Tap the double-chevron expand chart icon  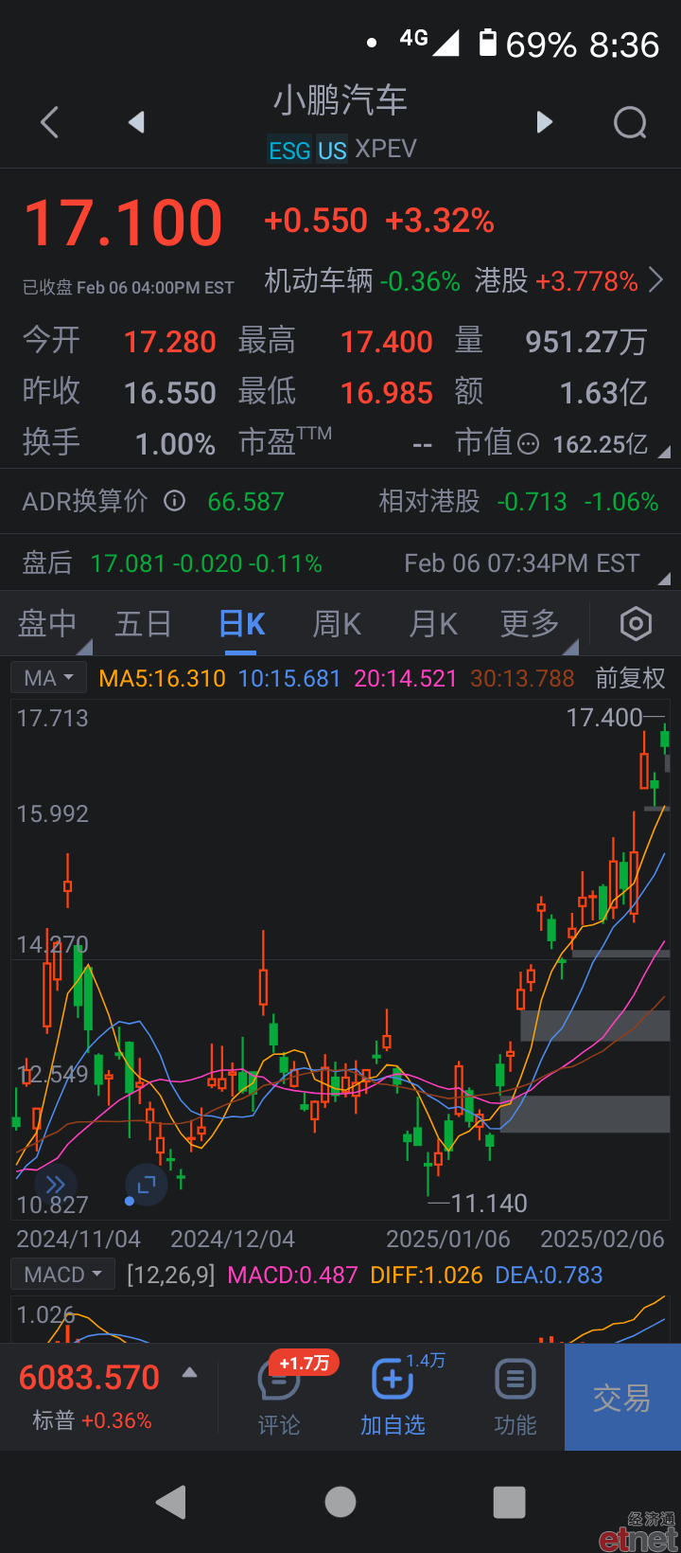(55, 1185)
